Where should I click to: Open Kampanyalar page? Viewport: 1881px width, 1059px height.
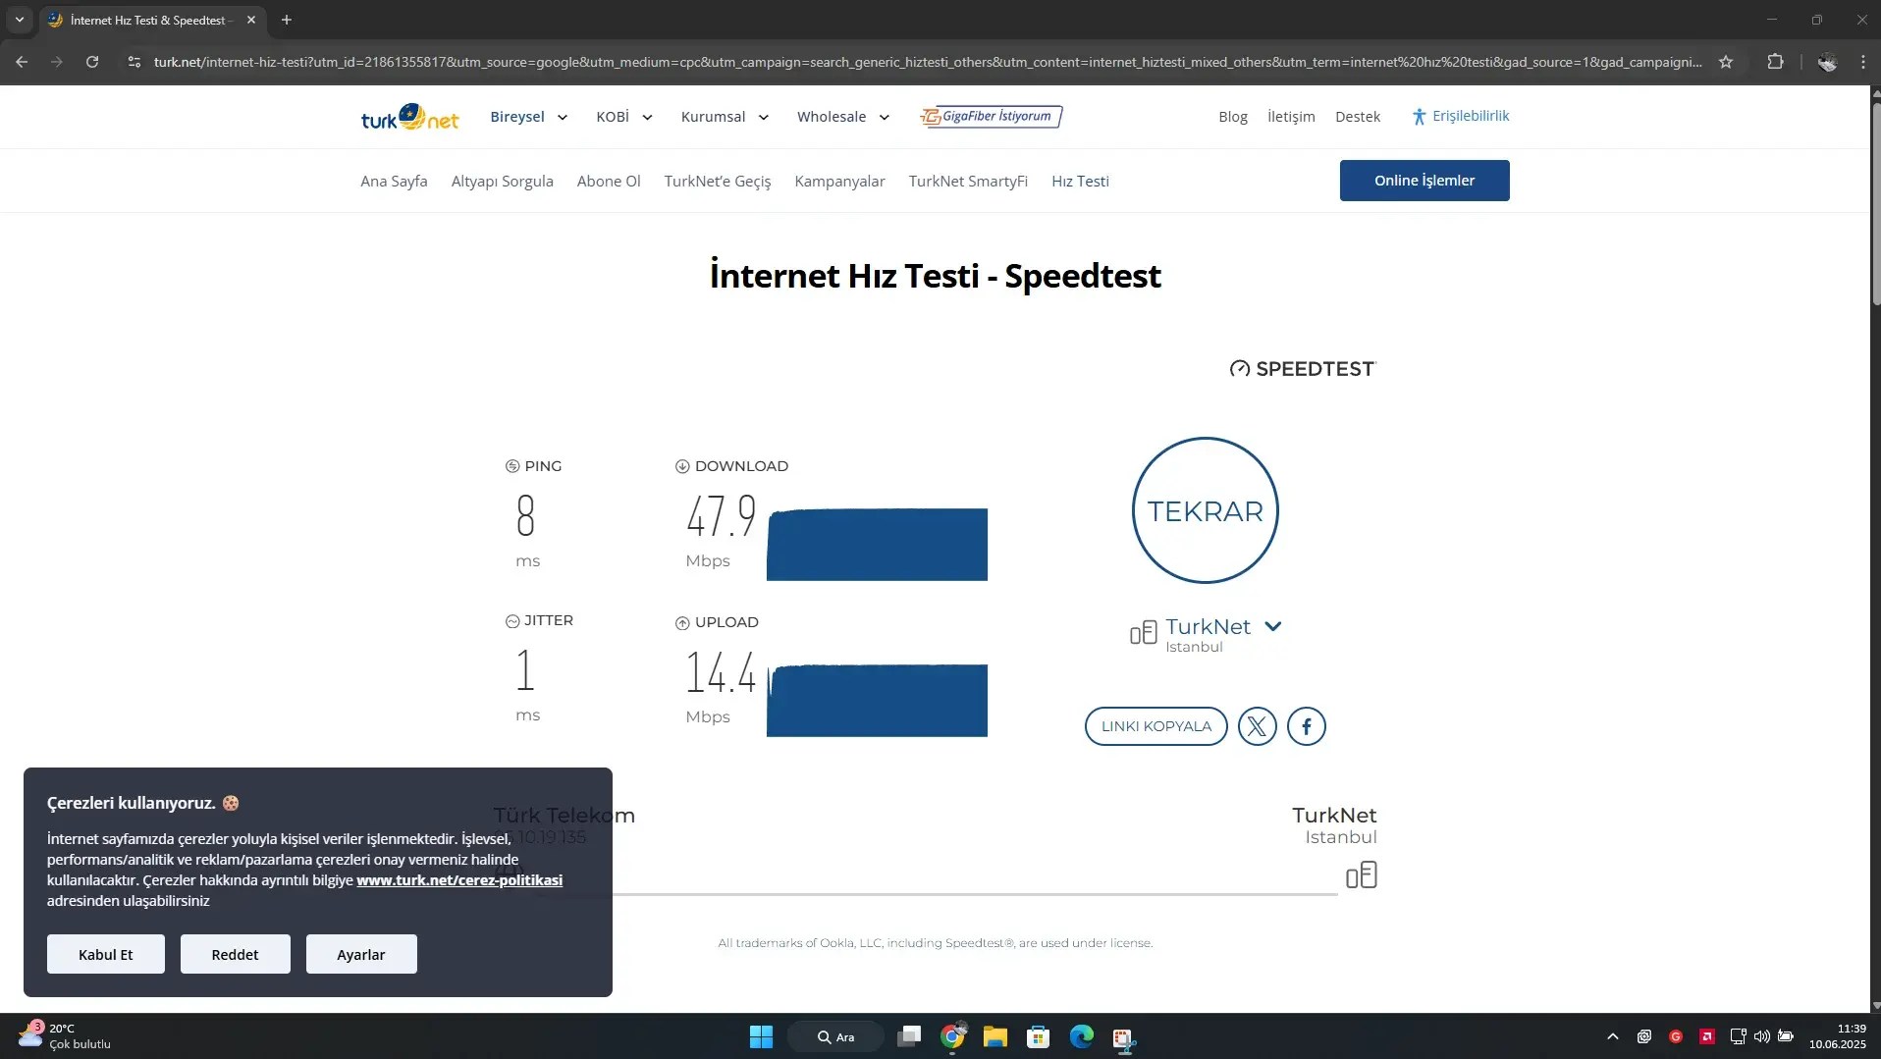pos(839,182)
